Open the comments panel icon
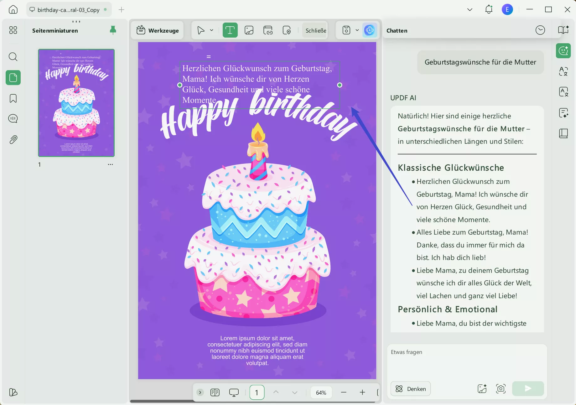576x405 pixels. tap(13, 119)
